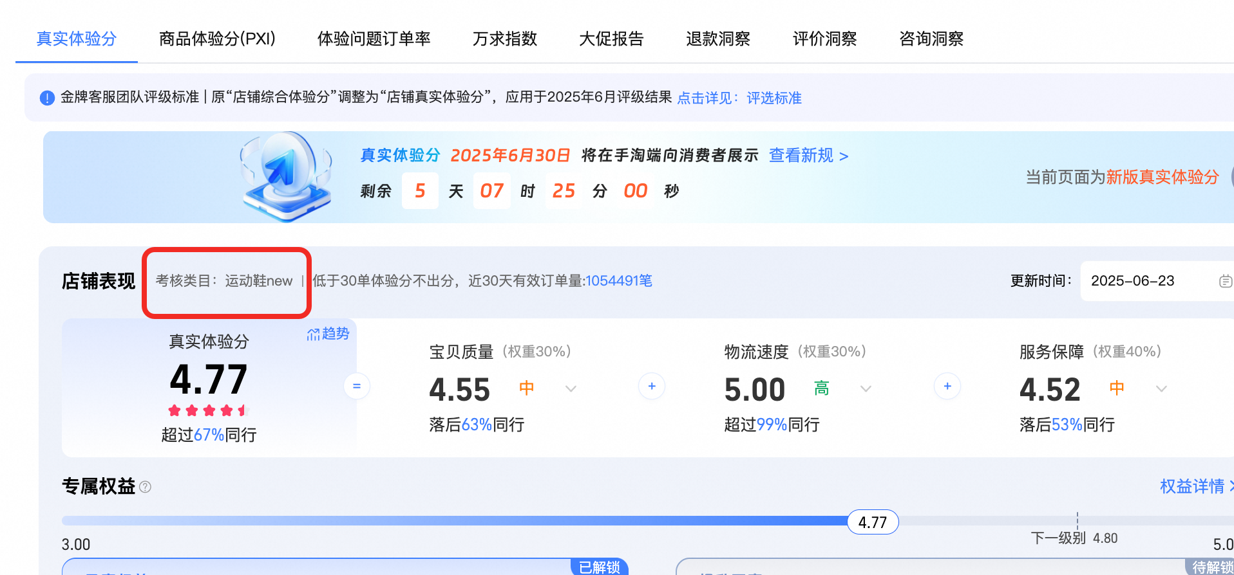1234x575 pixels.
Task: Click the 服务保障 (权重40%) heading
Action: click(x=1090, y=352)
